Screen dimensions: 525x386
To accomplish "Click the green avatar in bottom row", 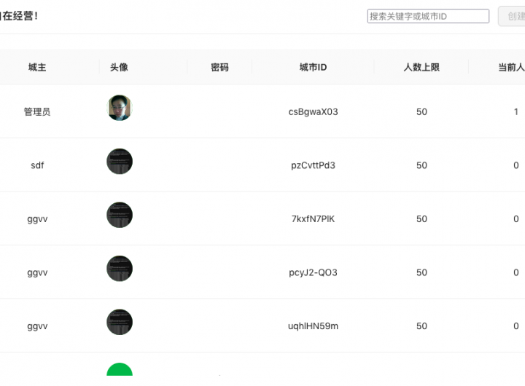I will [x=120, y=371].
